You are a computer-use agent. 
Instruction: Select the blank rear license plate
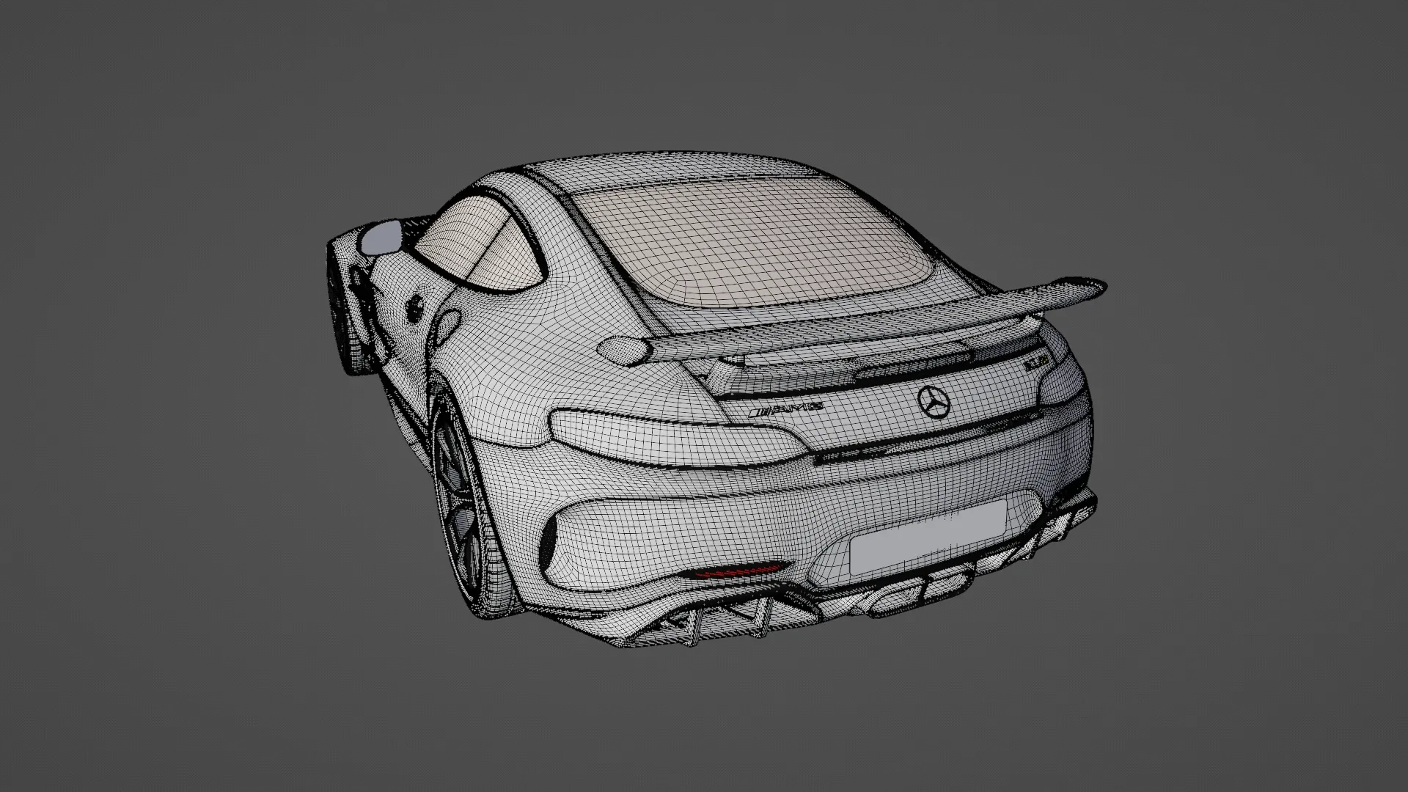coord(927,538)
